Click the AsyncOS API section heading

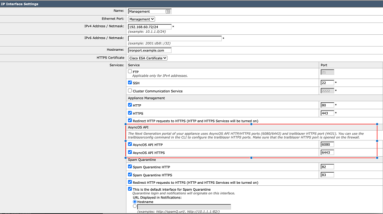pos(138,127)
